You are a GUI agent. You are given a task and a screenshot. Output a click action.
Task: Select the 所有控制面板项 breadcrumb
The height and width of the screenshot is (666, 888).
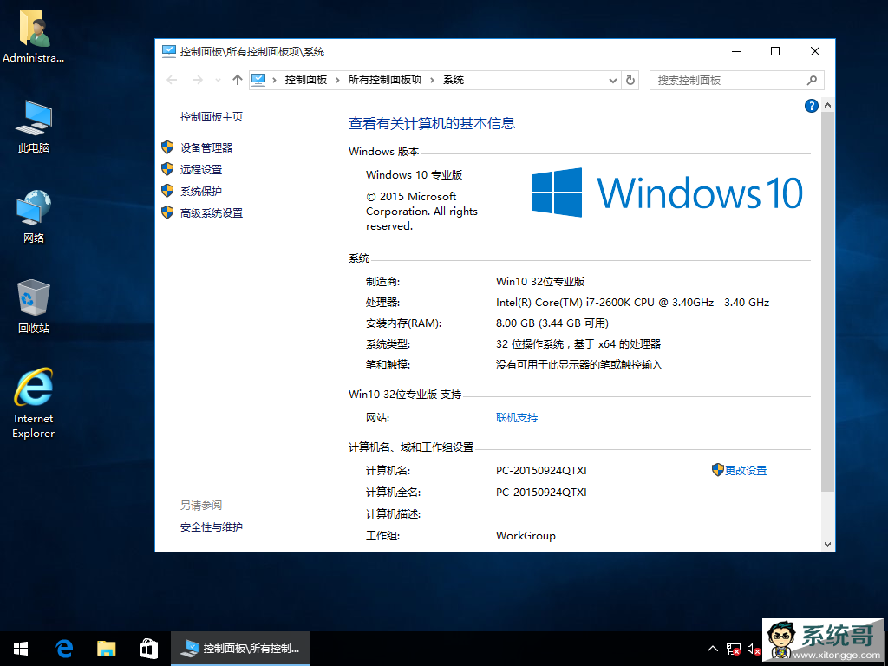pyautogui.click(x=385, y=80)
